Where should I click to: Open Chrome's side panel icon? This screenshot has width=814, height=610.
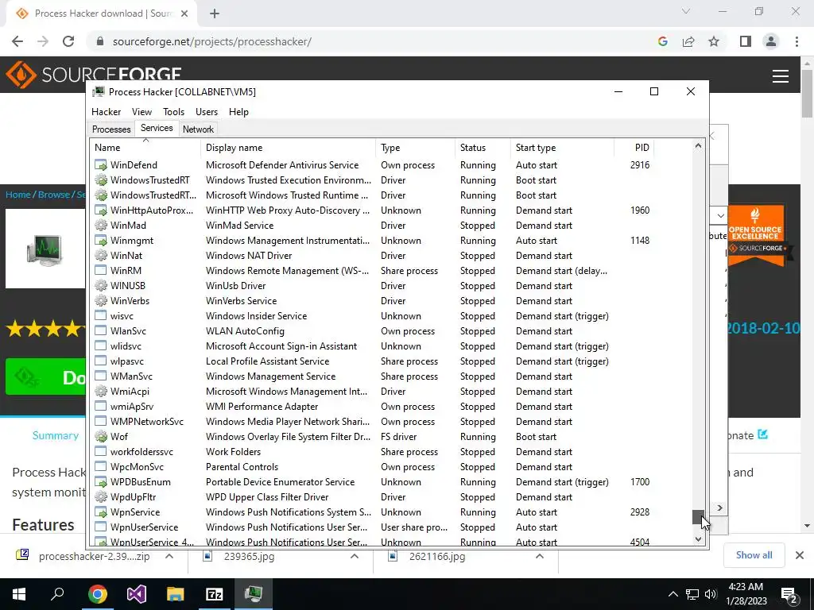(x=746, y=41)
